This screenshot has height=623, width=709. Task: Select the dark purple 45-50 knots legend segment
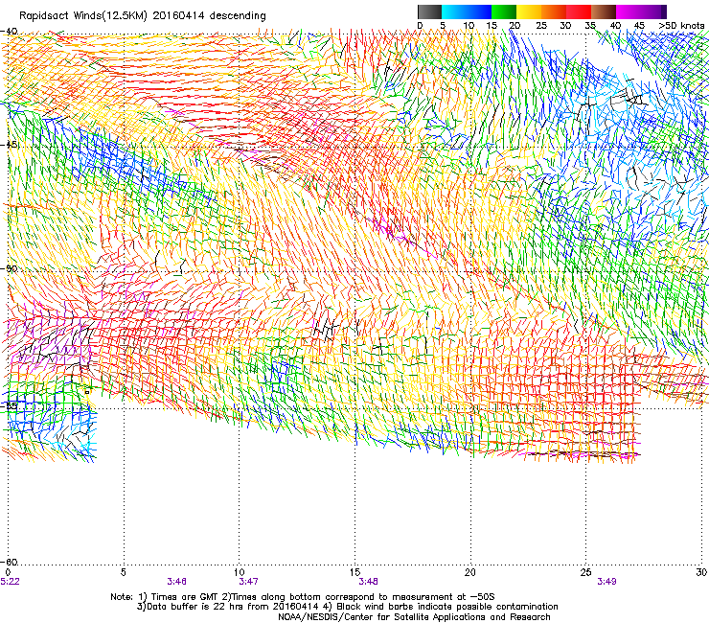coord(653,12)
